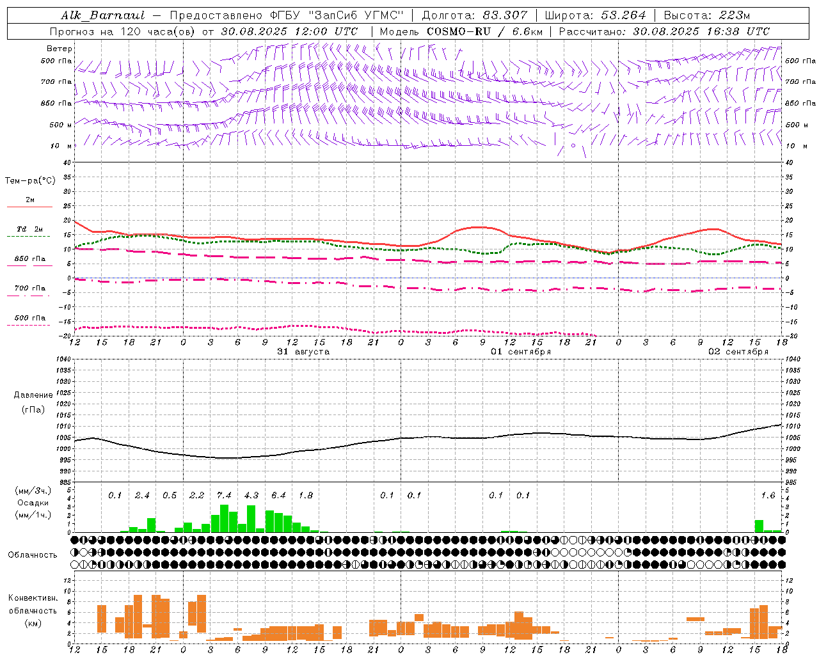Click the Осадки precipitation label
This screenshot has height=655, width=819.
point(33,503)
